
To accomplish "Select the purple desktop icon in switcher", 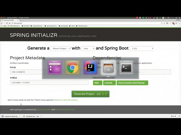I will pyautogui.click(x=55, y=67).
